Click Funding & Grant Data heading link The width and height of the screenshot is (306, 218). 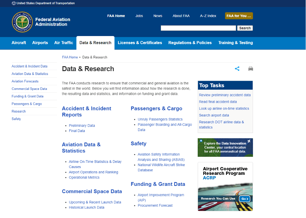tap(158, 184)
